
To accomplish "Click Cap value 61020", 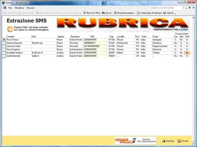I will click(112, 43).
